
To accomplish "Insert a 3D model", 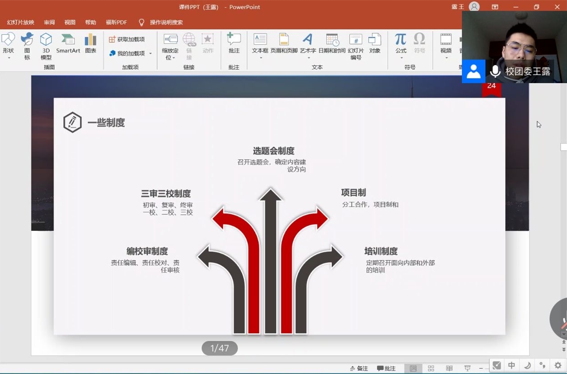I will point(46,46).
